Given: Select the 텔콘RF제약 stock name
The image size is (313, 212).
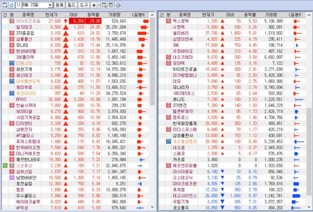Looking at the screenshot, I should click(183, 111).
